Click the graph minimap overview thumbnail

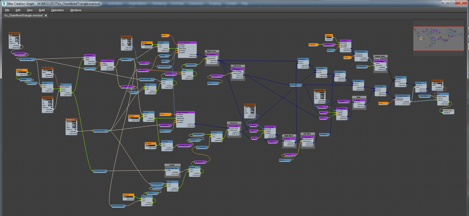pos(438,38)
